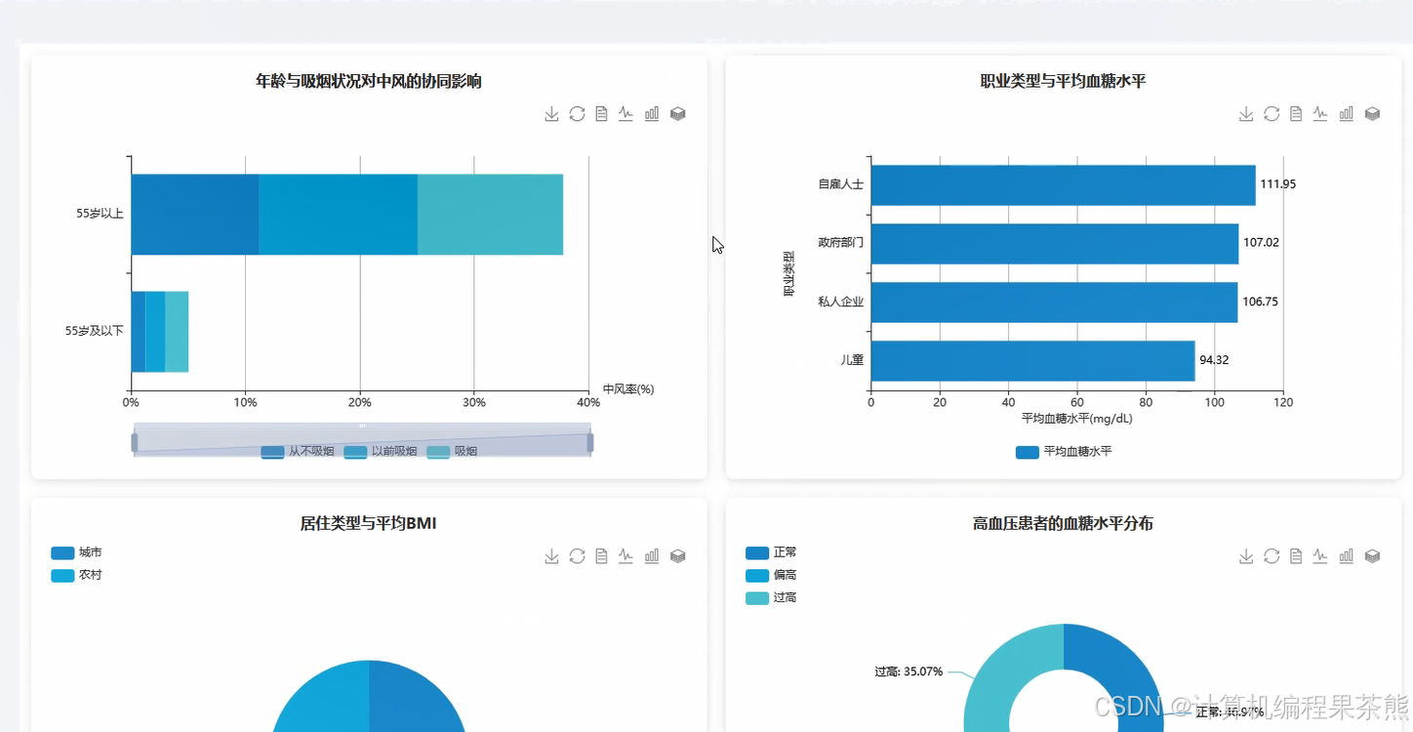Toggle the 以前吸烟 legend series
This screenshot has height=732, width=1413.
click(x=381, y=452)
